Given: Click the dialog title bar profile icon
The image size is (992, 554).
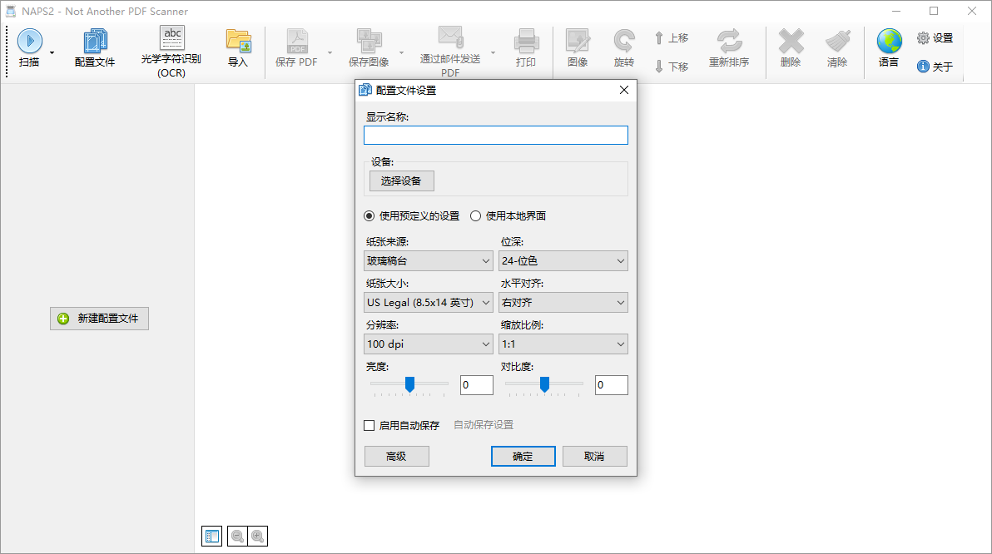Looking at the screenshot, I should (365, 90).
